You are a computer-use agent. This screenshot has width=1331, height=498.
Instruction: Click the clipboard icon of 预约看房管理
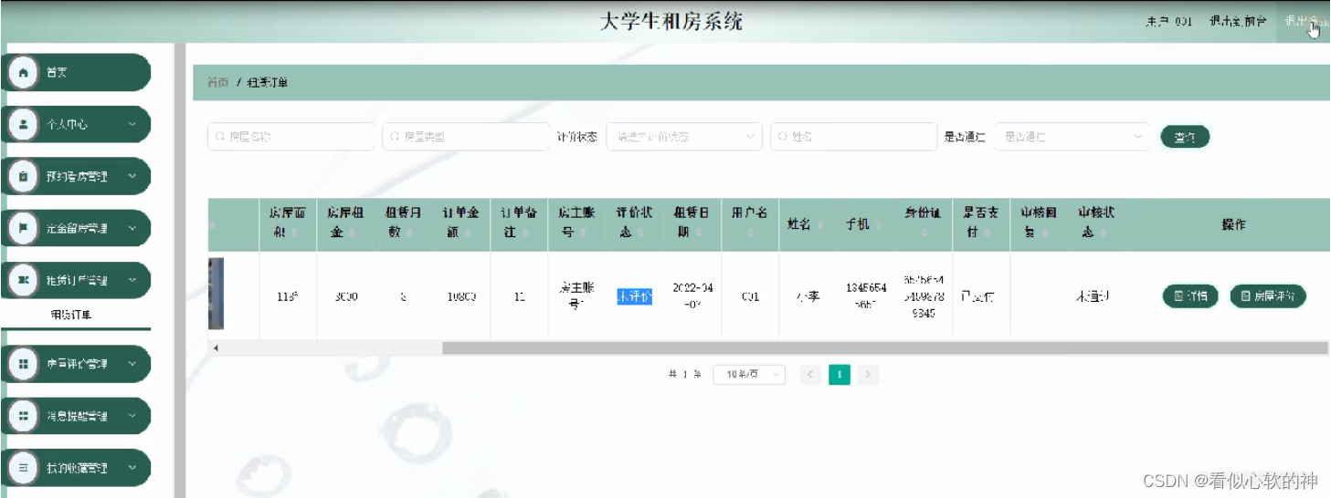24,176
